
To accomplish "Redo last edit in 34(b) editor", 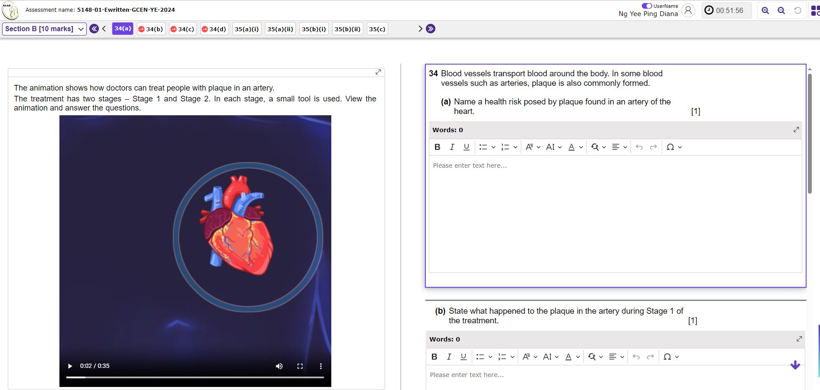I will 650,357.
